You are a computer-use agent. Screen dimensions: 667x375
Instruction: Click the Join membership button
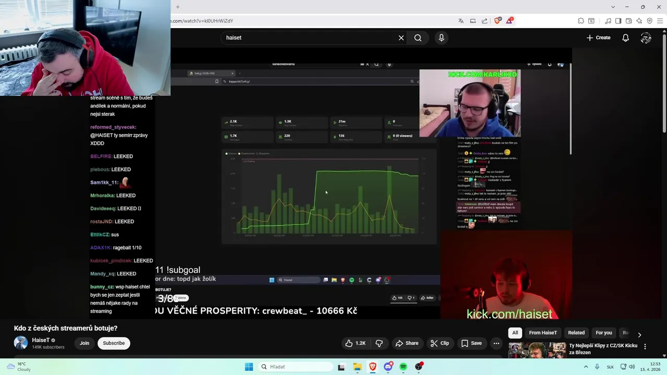84,343
